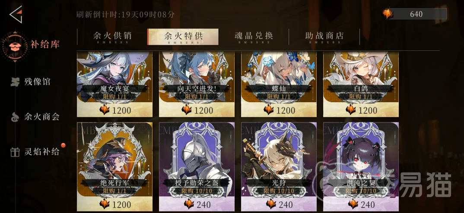
Task: Purchase 魔女夜宴 via the 1200 price bar
Action: pyautogui.click(x=115, y=110)
